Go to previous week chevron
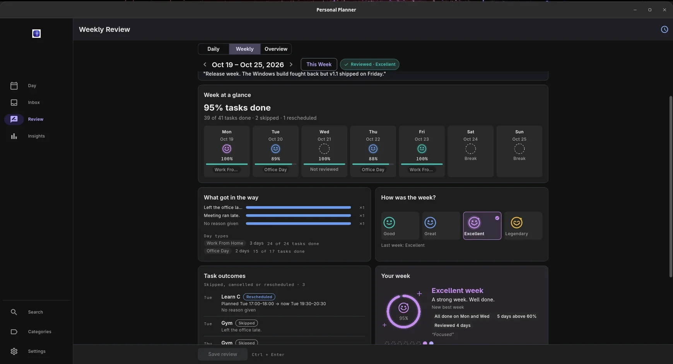 (205, 65)
